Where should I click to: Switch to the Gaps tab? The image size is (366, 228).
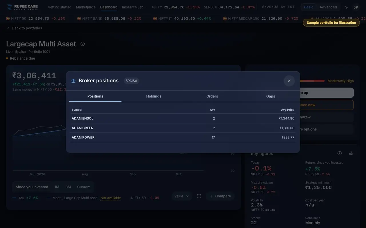coord(270,96)
